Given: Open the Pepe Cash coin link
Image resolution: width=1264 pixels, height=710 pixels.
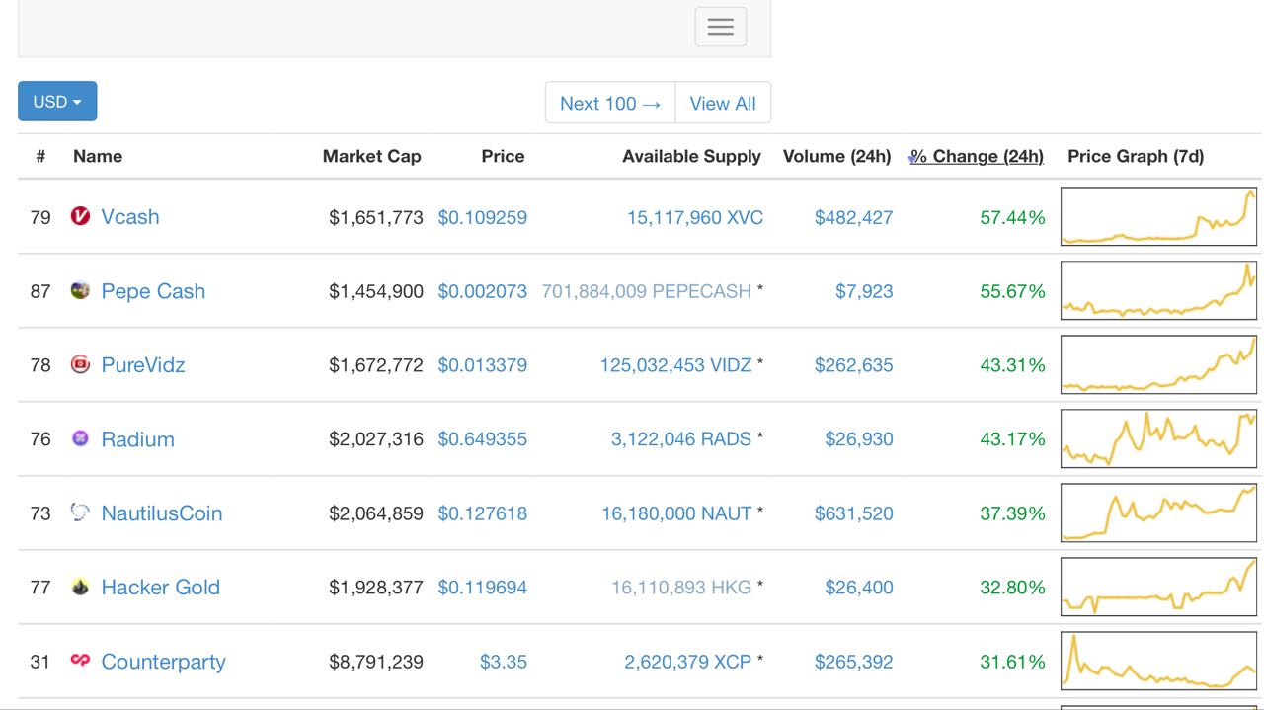Looking at the screenshot, I should pyautogui.click(x=153, y=291).
